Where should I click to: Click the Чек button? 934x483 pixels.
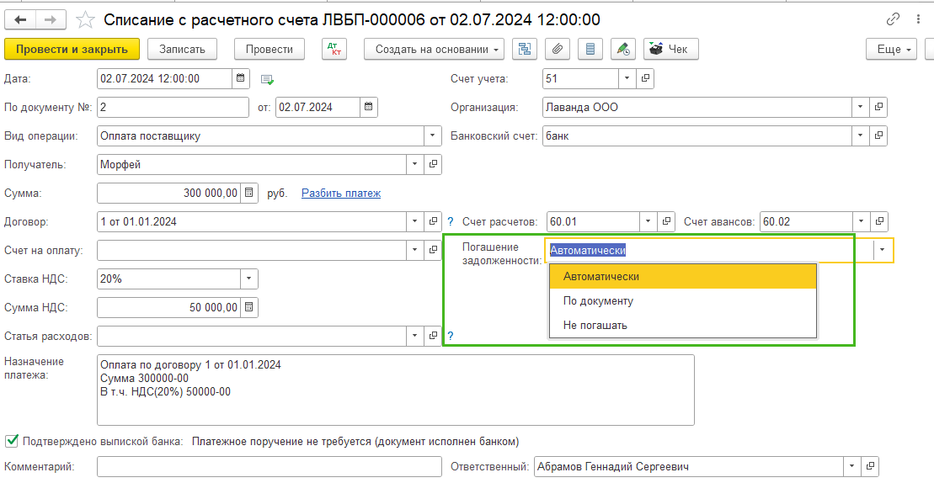pyautogui.click(x=670, y=50)
